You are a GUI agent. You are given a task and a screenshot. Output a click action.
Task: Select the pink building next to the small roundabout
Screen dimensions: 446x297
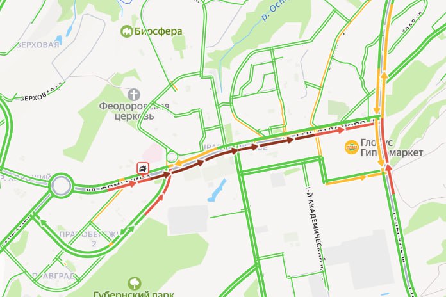(x=154, y=154)
